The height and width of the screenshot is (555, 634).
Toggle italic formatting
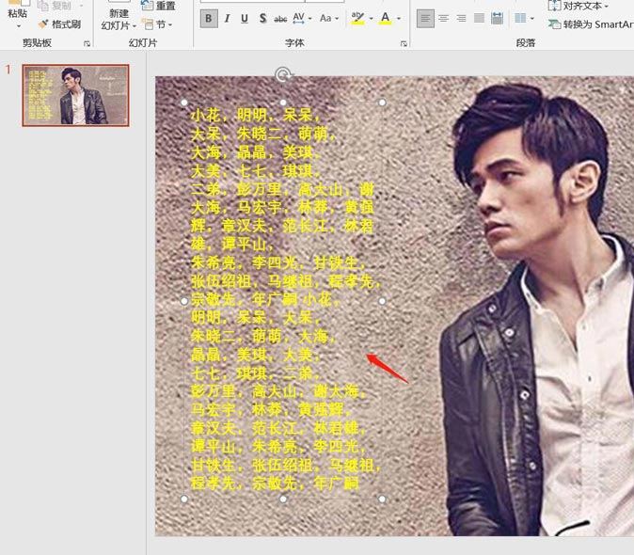(228, 19)
